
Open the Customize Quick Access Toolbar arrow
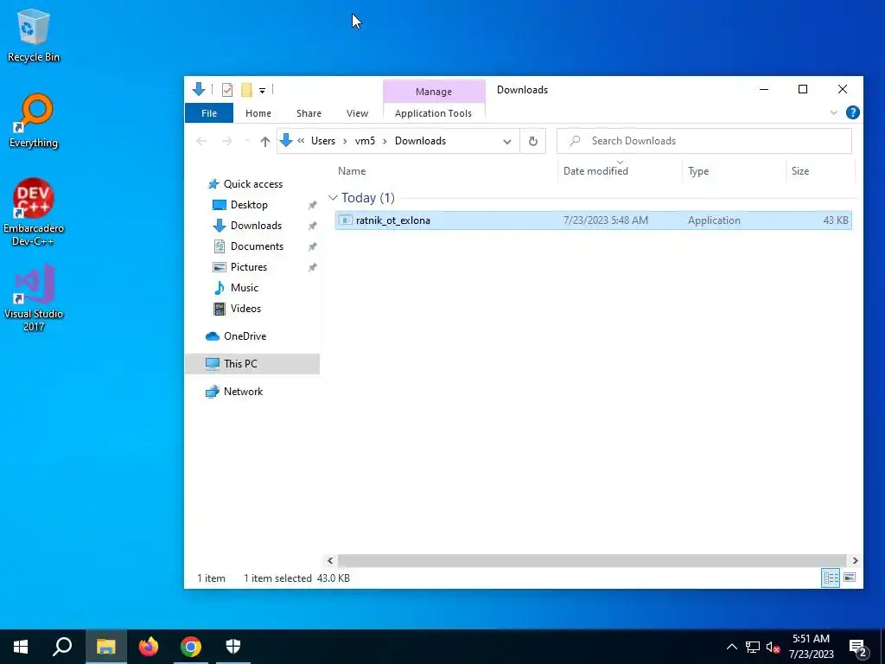click(x=263, y=90)
